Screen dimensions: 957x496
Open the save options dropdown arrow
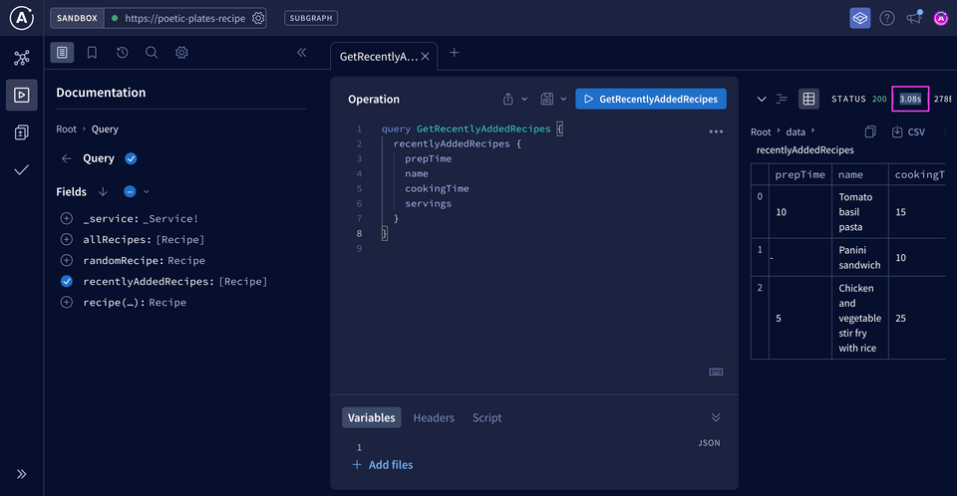point(563,99)
